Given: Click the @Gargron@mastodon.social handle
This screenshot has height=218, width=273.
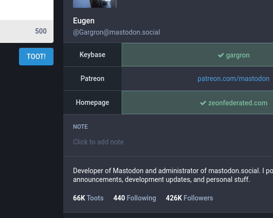Looking at the screenshot, I should click(x=116, y=32).
